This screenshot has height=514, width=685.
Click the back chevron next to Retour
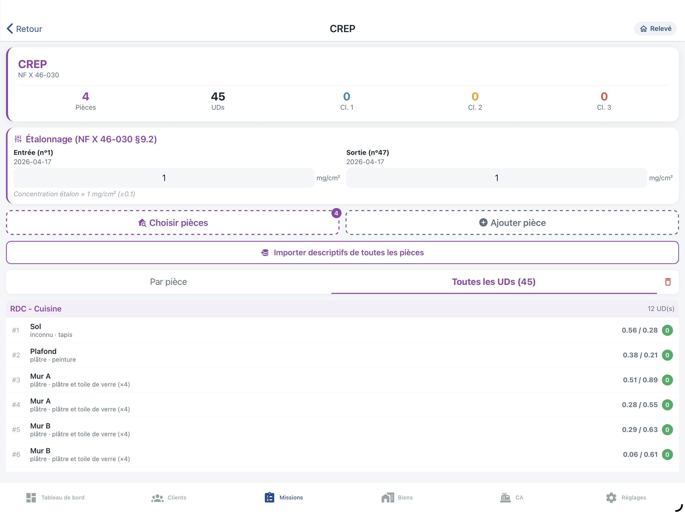[10, 29]
